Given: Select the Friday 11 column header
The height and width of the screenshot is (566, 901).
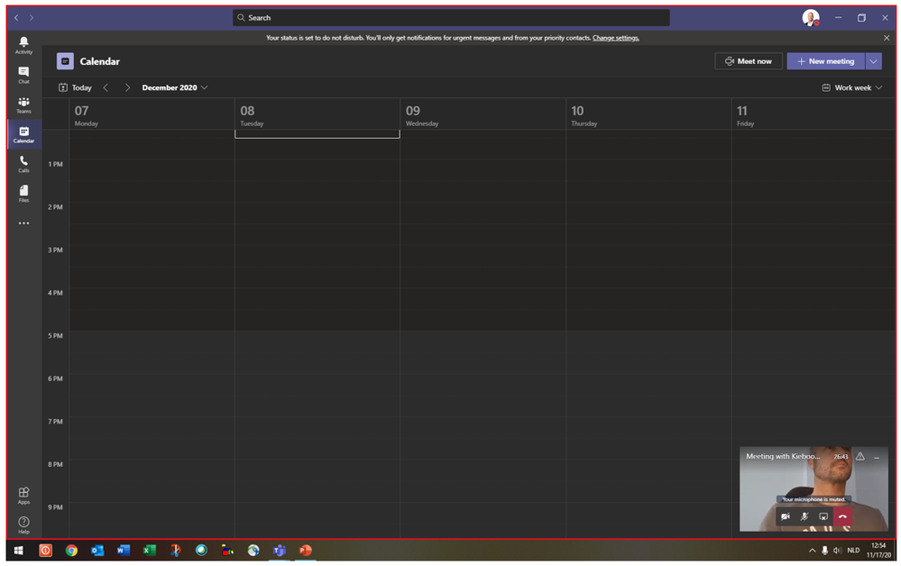Looking at the screenshot, I should (813, 114).
